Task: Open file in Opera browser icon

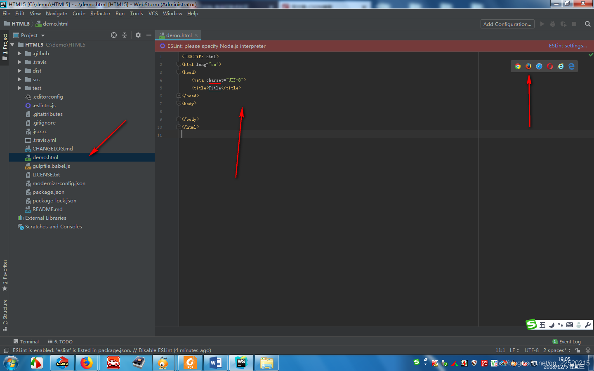Action: 550,66
